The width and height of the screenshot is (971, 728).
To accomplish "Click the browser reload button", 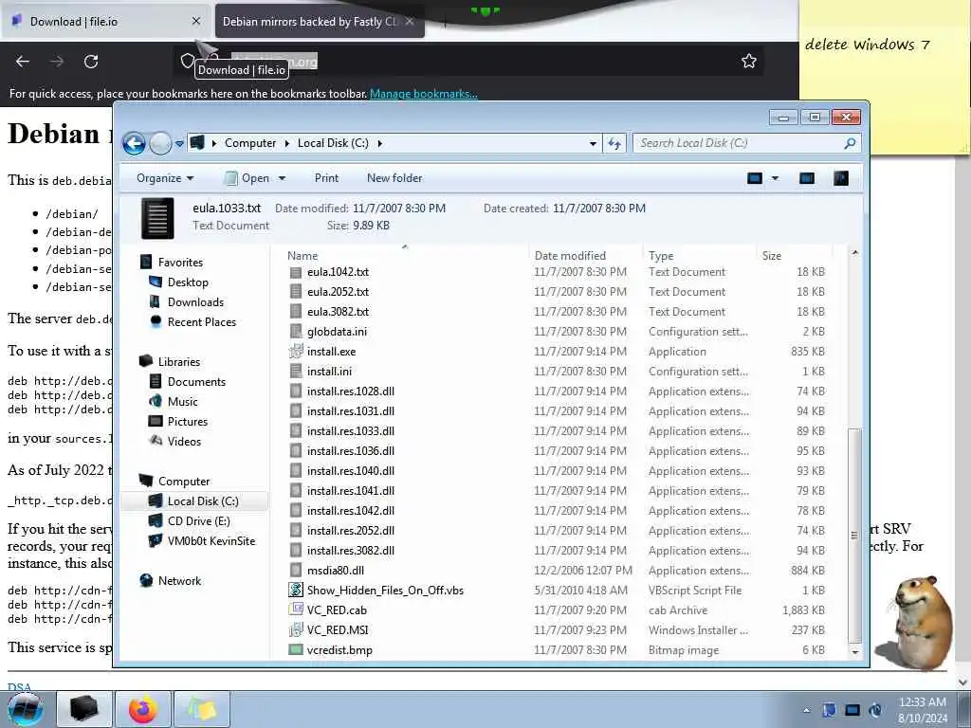I will click(91, 62).
